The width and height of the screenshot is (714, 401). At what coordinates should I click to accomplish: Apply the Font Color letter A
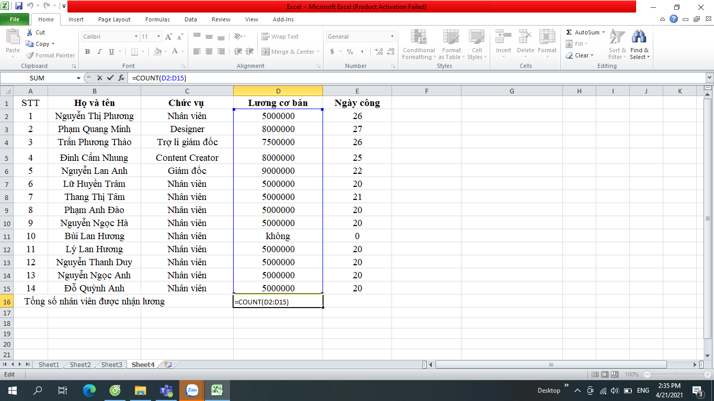[x=175, y=52]
